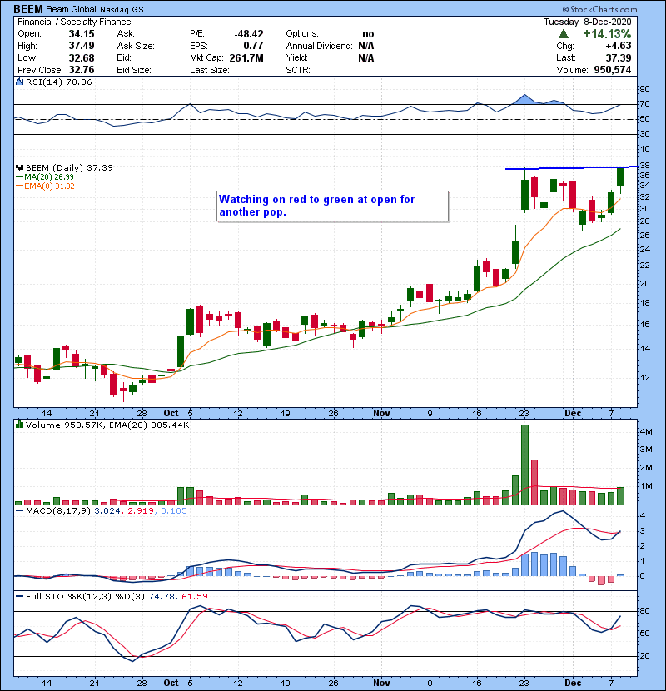Click the Last price 37.39 in header
Image resolution: width=666 pixels, height=691 pixels.
click(x=619, y=57)
